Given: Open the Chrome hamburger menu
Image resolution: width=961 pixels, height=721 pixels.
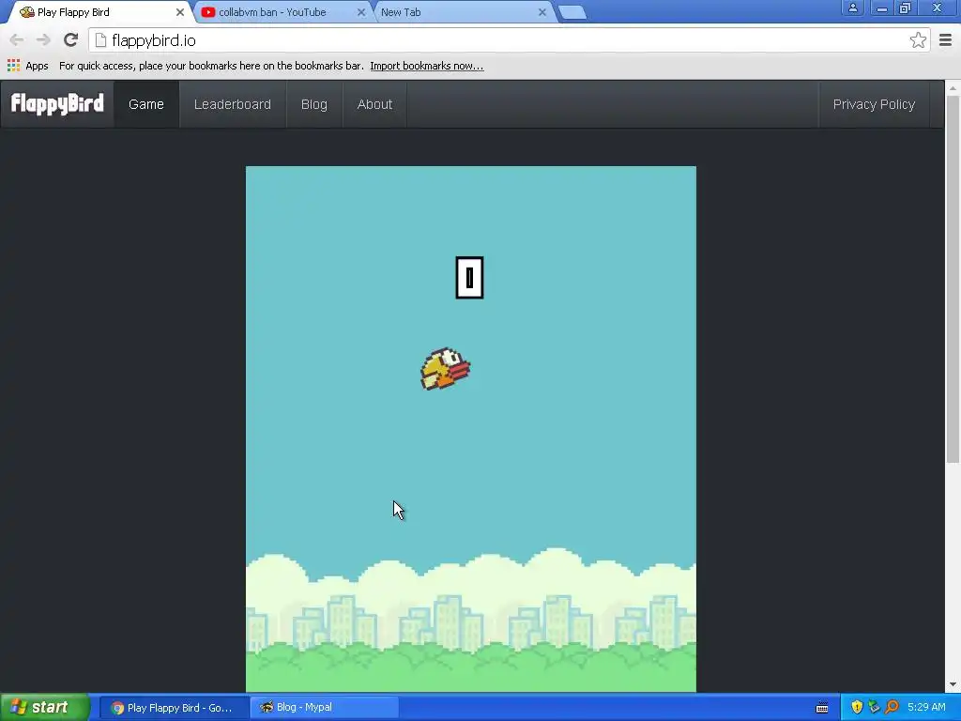Looking at the screenshot, I should [945, 40].
